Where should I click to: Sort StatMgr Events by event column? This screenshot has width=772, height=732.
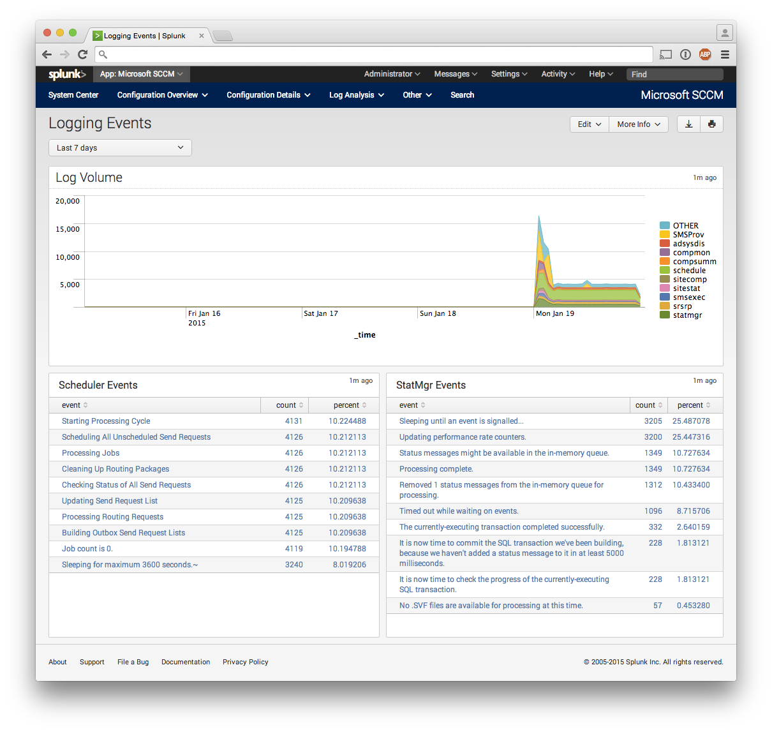coord(412,405)
